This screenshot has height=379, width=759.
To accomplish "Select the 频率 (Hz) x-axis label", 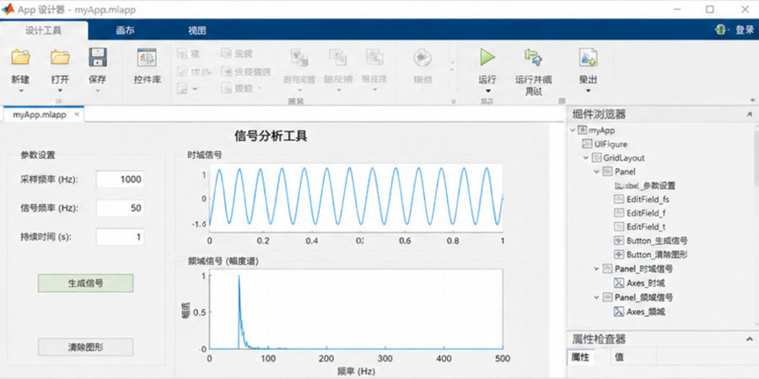I will pyautogui.click(x=356, y=371).
